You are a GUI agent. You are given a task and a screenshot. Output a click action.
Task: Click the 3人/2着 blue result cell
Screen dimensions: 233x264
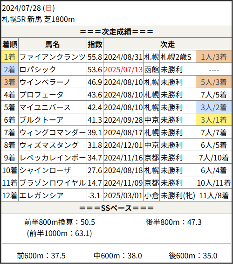(214, 107)
